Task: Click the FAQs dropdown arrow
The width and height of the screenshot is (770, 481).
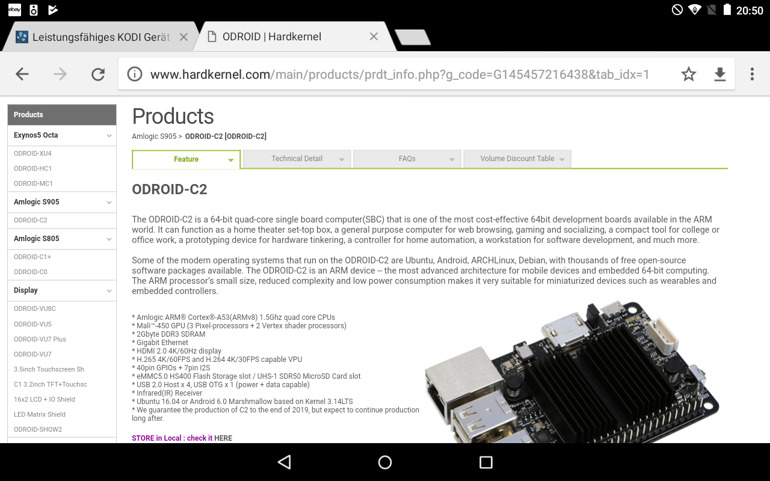Action: pyautogui.click(x=452, y=160)
